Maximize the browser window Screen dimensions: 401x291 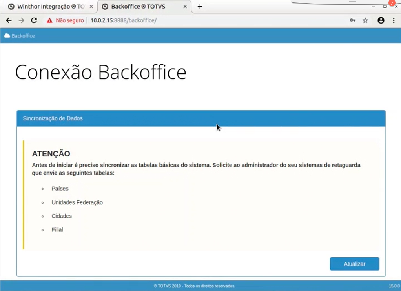click(x=385, y=7)
